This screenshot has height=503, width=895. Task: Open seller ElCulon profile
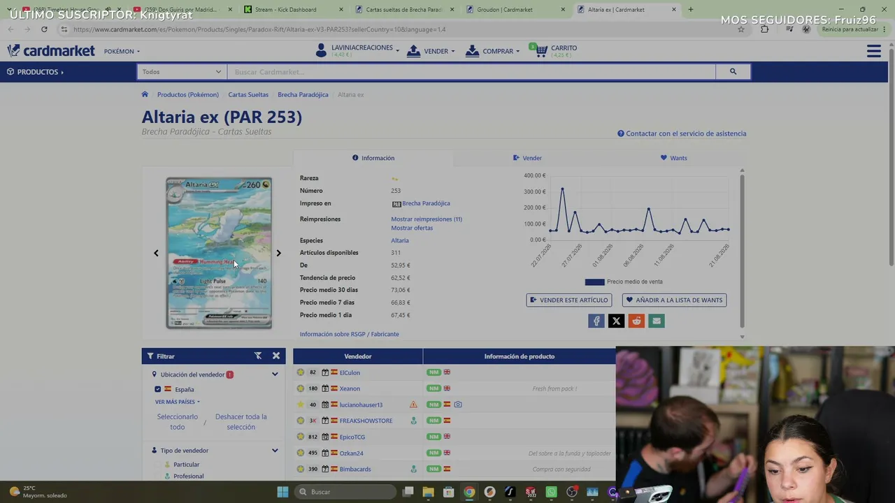pyautogui.click(x=350, y=372)
